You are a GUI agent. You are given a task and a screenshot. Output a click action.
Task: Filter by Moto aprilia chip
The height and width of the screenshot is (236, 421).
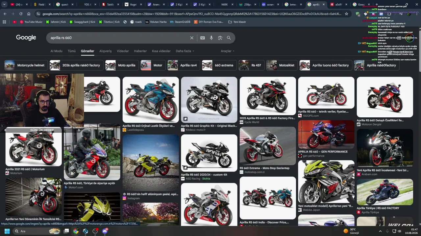[122, 65]
